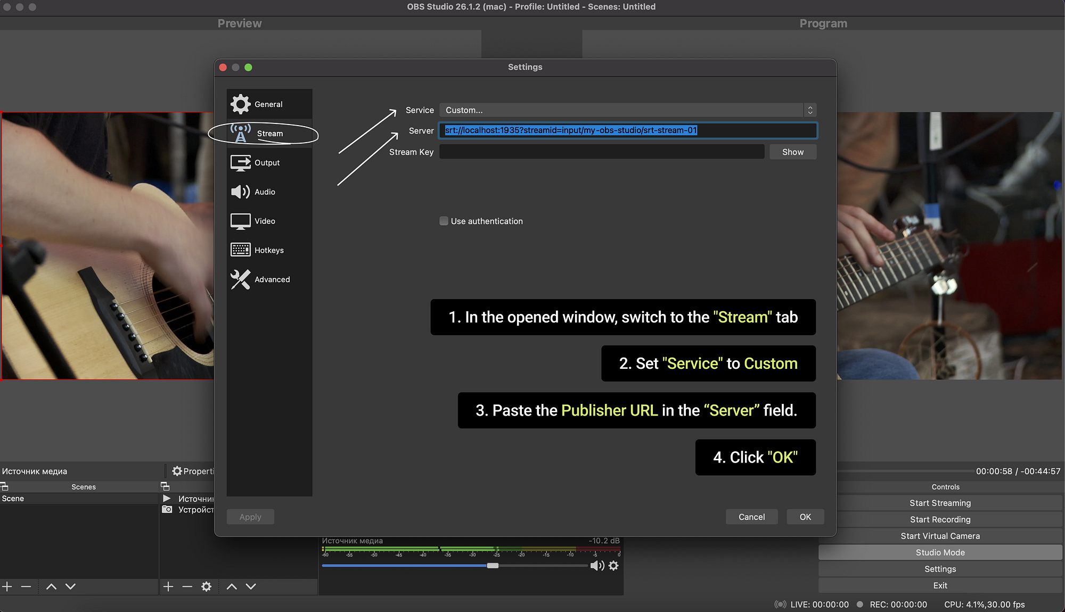This screenshot has height=612, width=1065.
Task: Remove the selected scene with the minus icon
Action: pyautogui.click(x=26, y=586)
